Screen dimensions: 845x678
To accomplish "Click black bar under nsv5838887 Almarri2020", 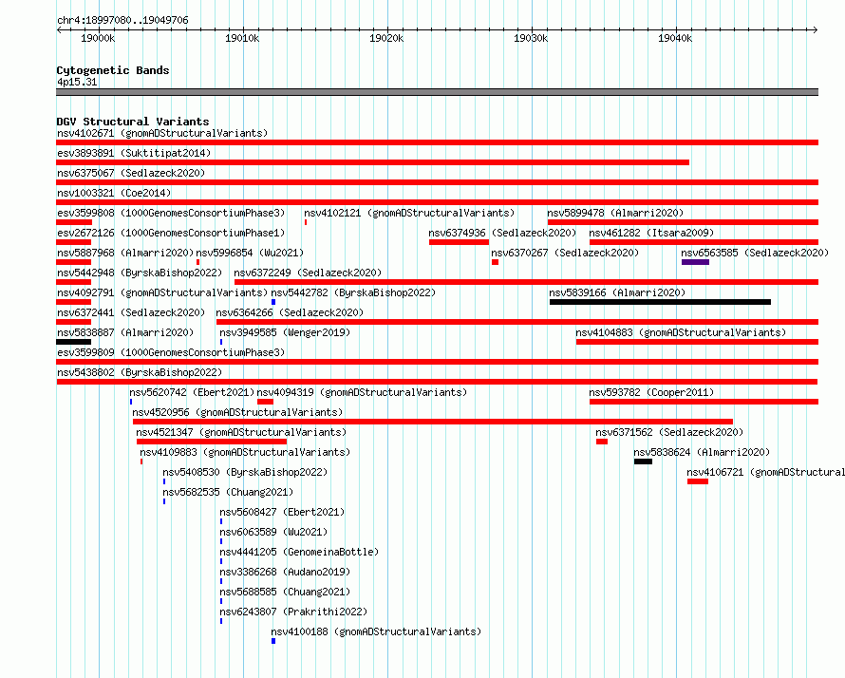I will tap(74, 342).
